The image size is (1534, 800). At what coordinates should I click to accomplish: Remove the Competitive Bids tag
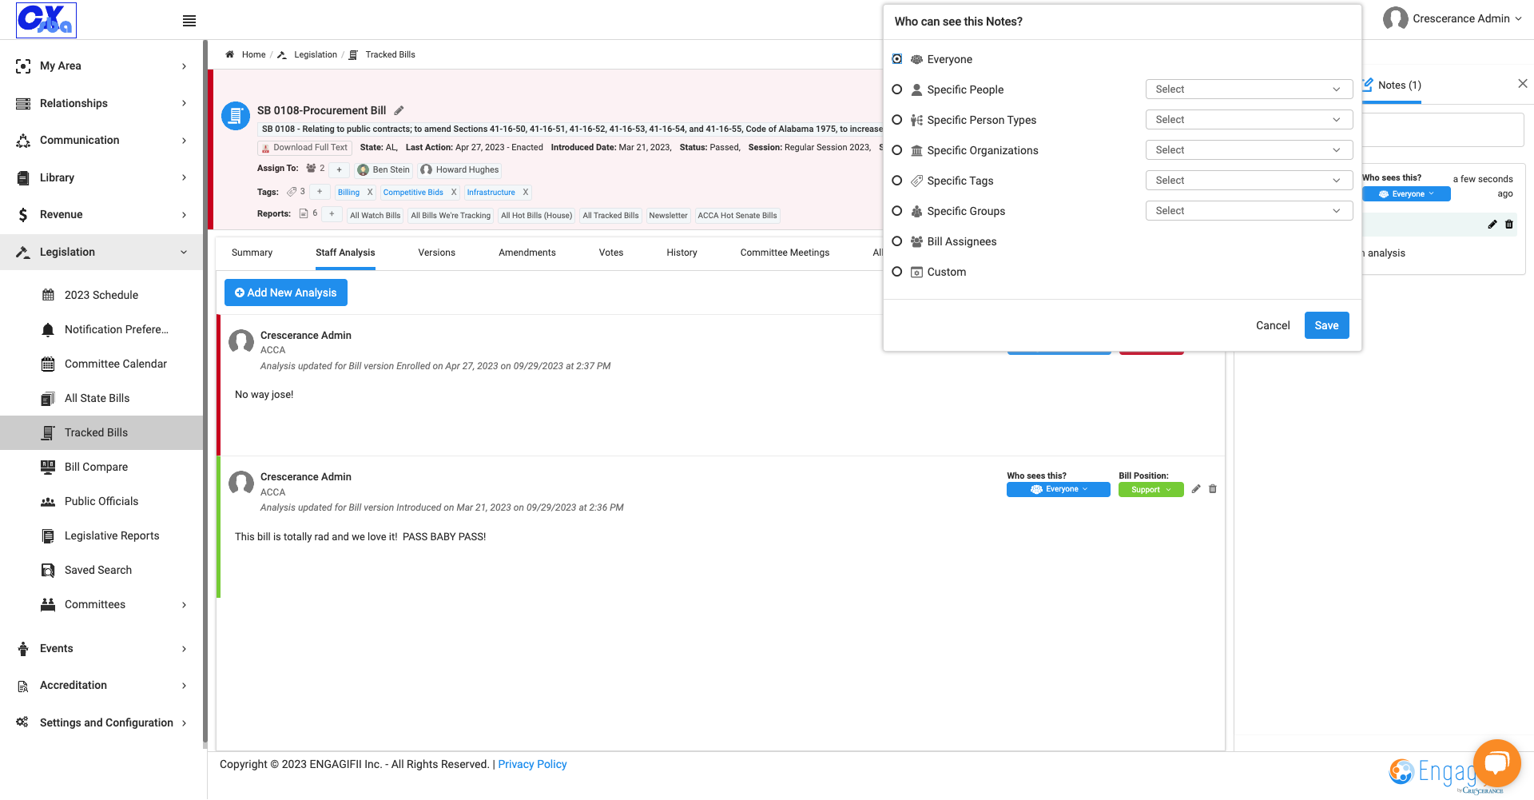click(454, 193)
